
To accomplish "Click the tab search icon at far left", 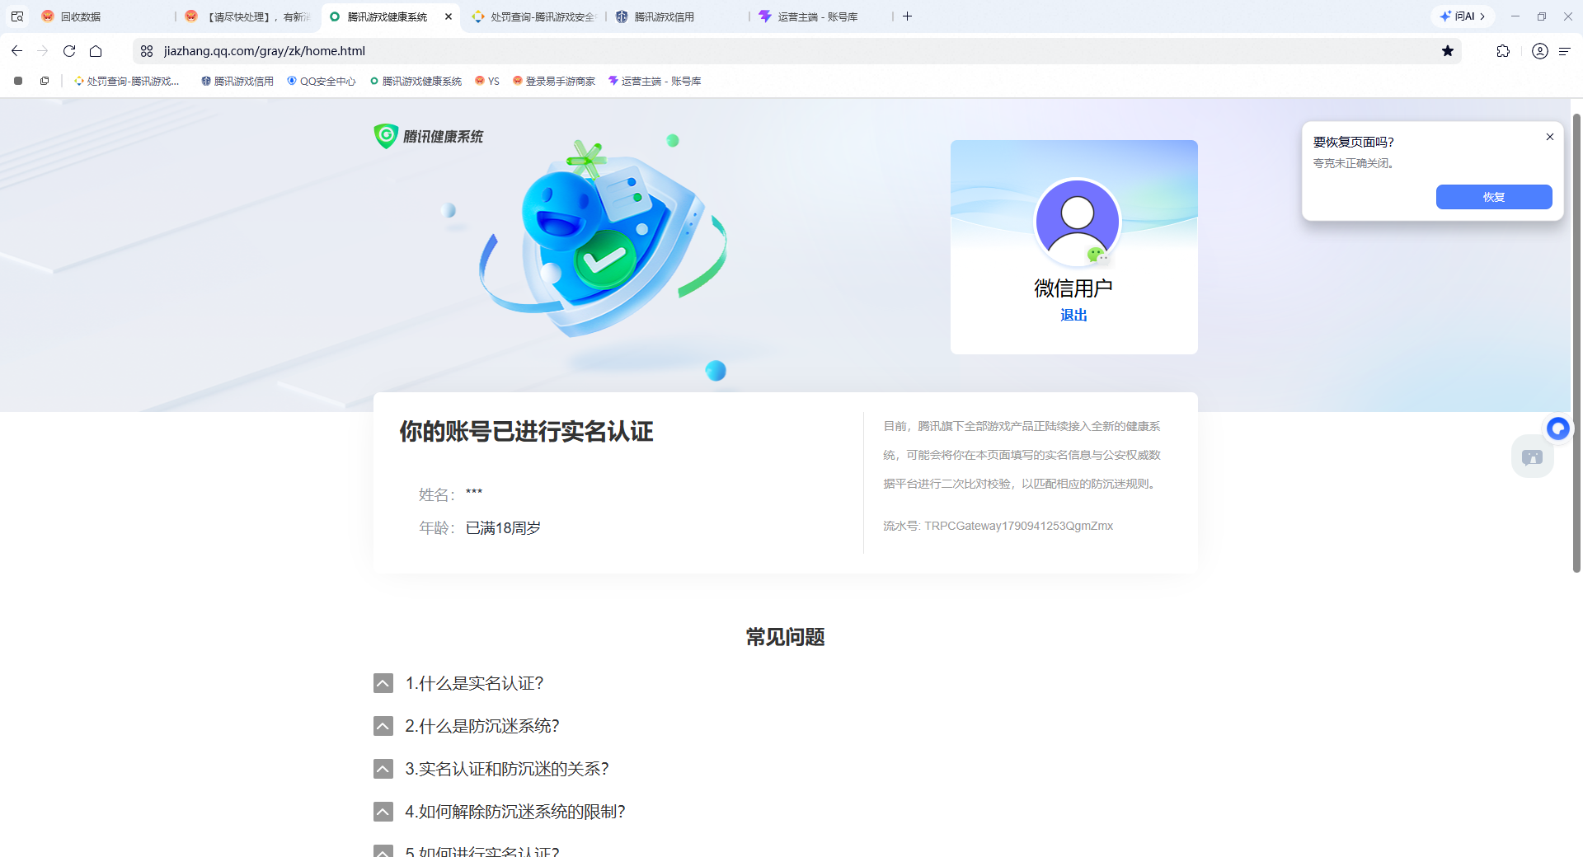I will pos(17,16).
